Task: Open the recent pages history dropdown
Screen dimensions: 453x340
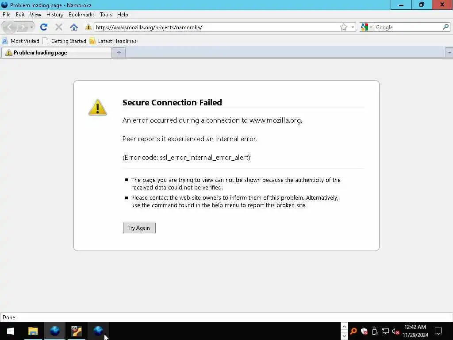Action: (31, 27)
